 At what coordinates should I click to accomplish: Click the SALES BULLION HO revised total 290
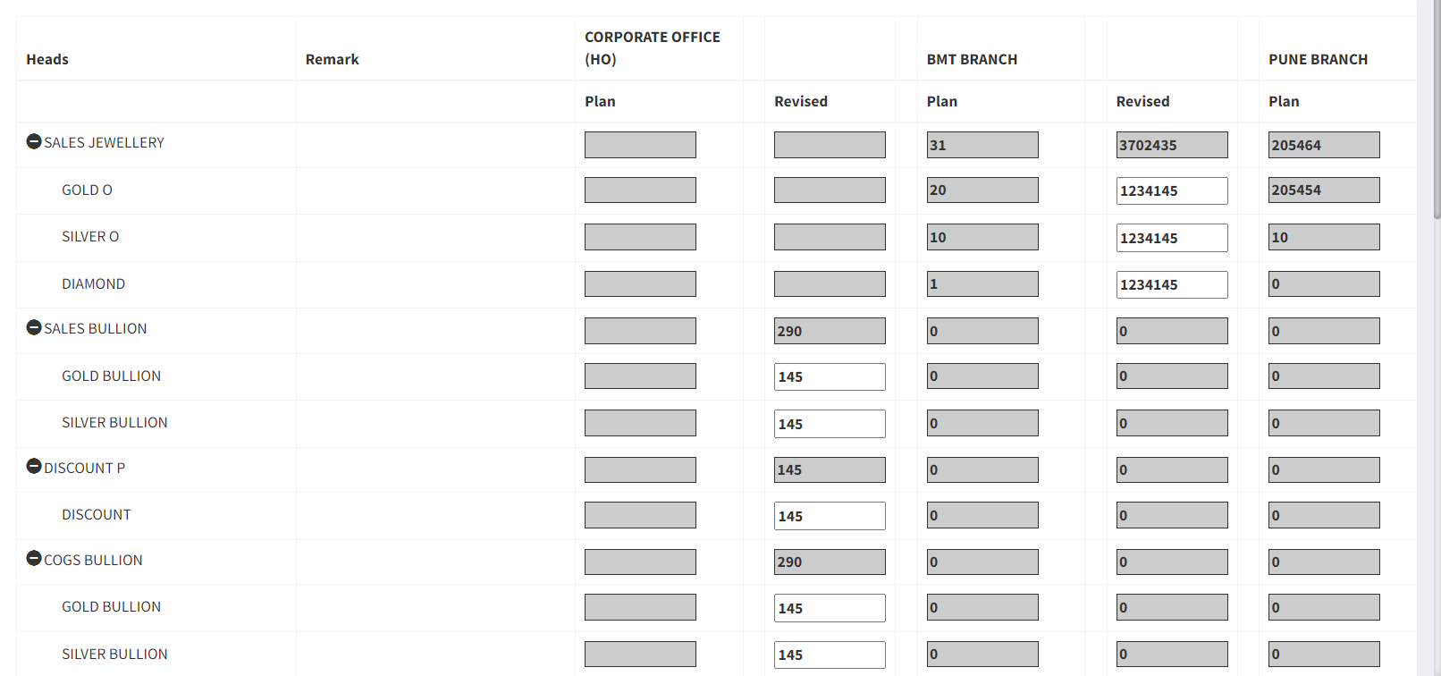[830, 331]
